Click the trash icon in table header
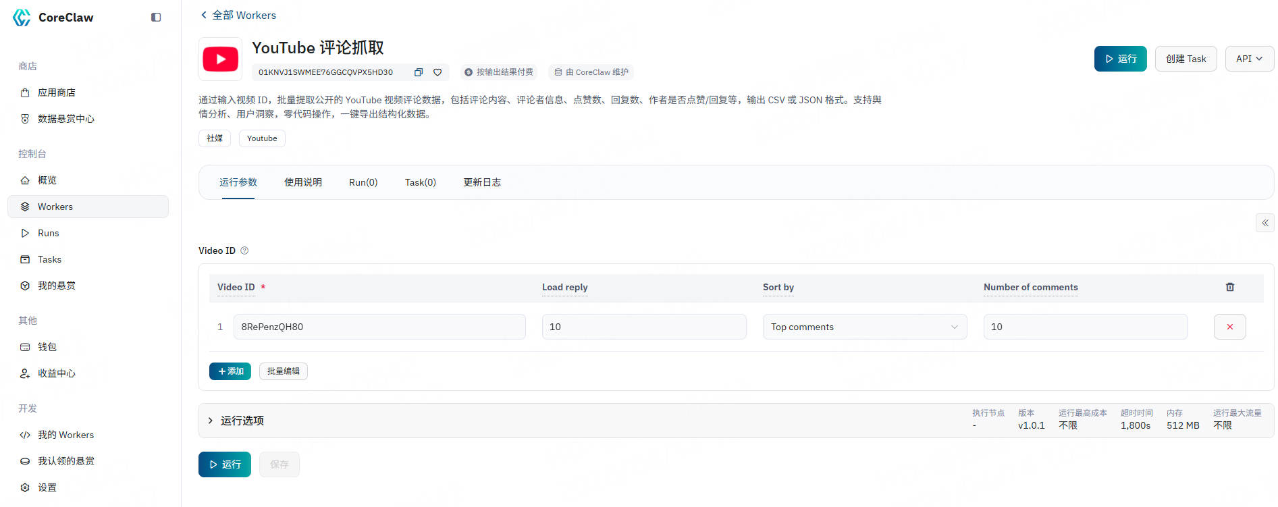The height and width of the screenshot is (507, 1278). (1229, 287)
